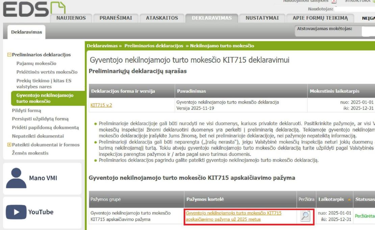Click the magnifier preview icon in Peržiūra column

[x=305, y=217]
